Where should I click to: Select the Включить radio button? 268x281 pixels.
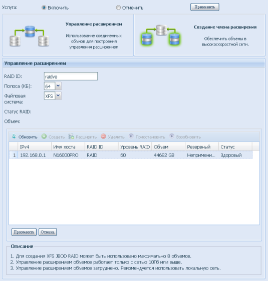pyautogui.click(x=44, y=7)
